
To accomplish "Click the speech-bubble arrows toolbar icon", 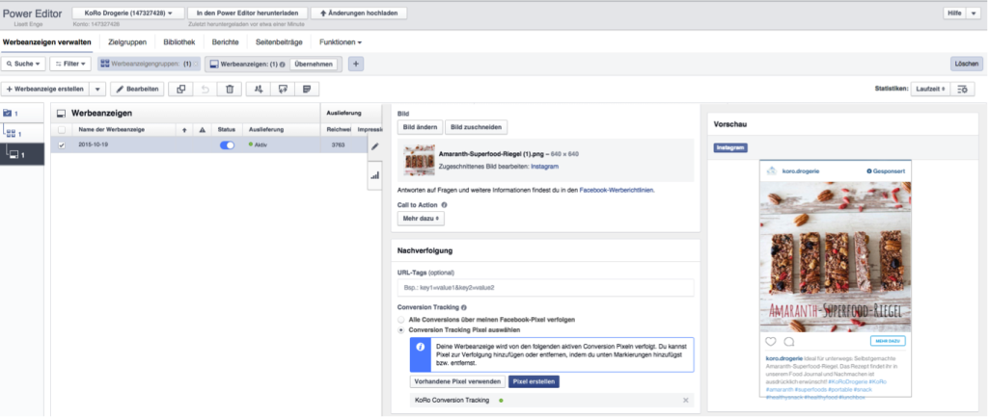I will (283, 90).
